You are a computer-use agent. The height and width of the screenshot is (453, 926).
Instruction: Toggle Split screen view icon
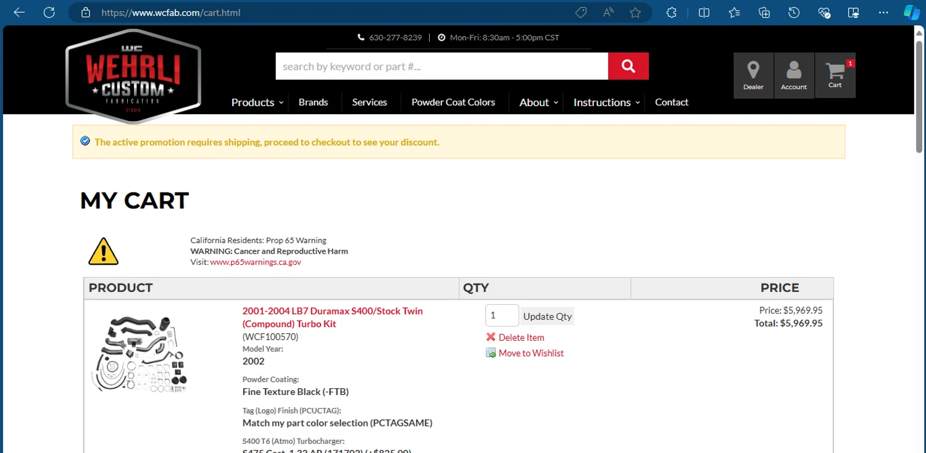(704, 12)
